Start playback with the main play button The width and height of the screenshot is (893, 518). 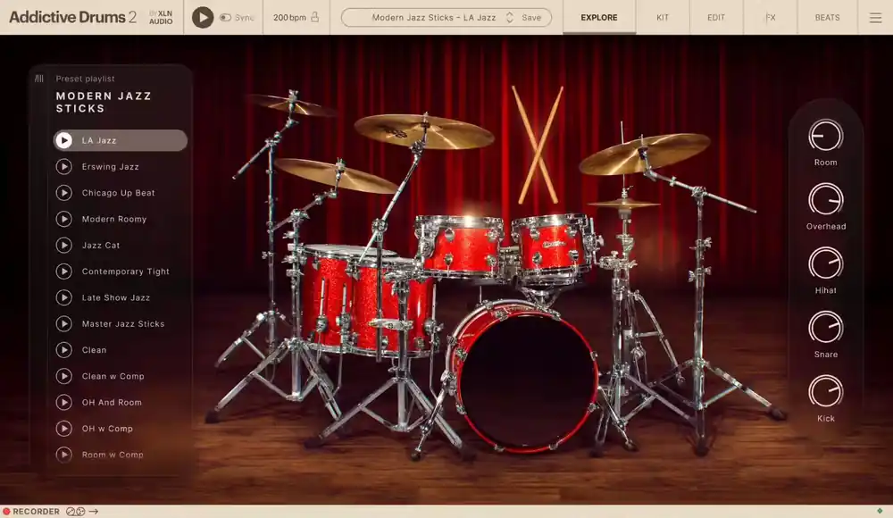coord(202,17)
